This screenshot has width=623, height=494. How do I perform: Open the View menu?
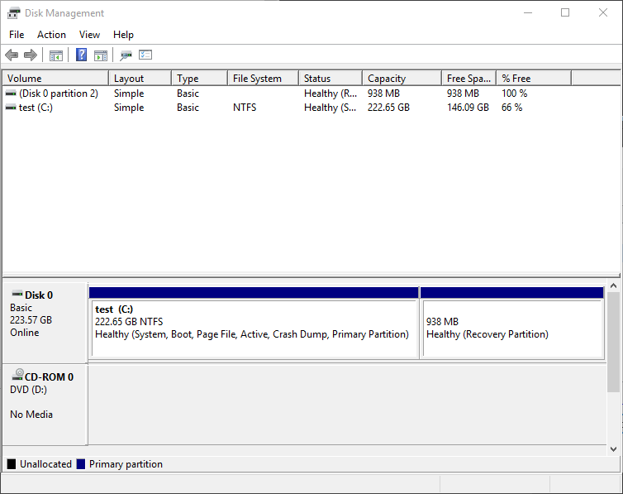[x=89, y=35]
